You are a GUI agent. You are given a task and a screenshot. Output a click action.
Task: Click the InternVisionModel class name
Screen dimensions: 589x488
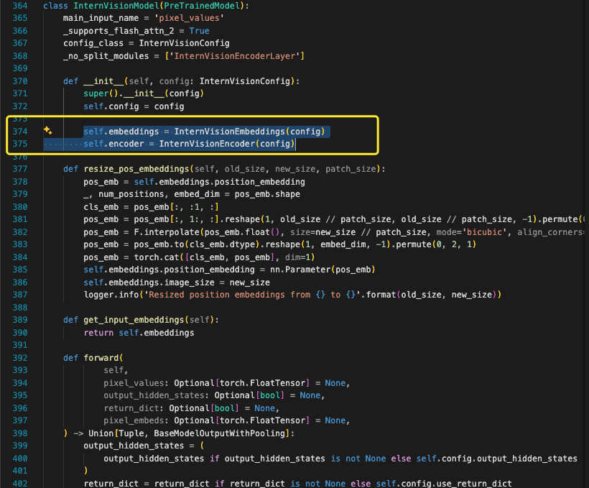click(x=106, y=6)
